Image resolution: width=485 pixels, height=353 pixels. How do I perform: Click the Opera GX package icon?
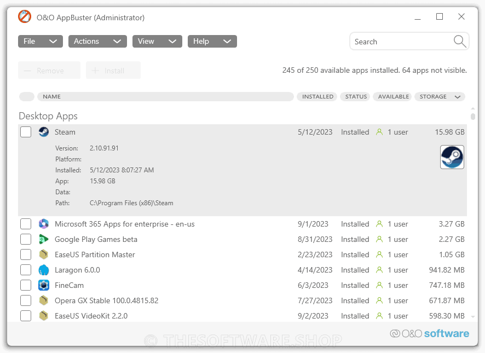tap(44, 300)
